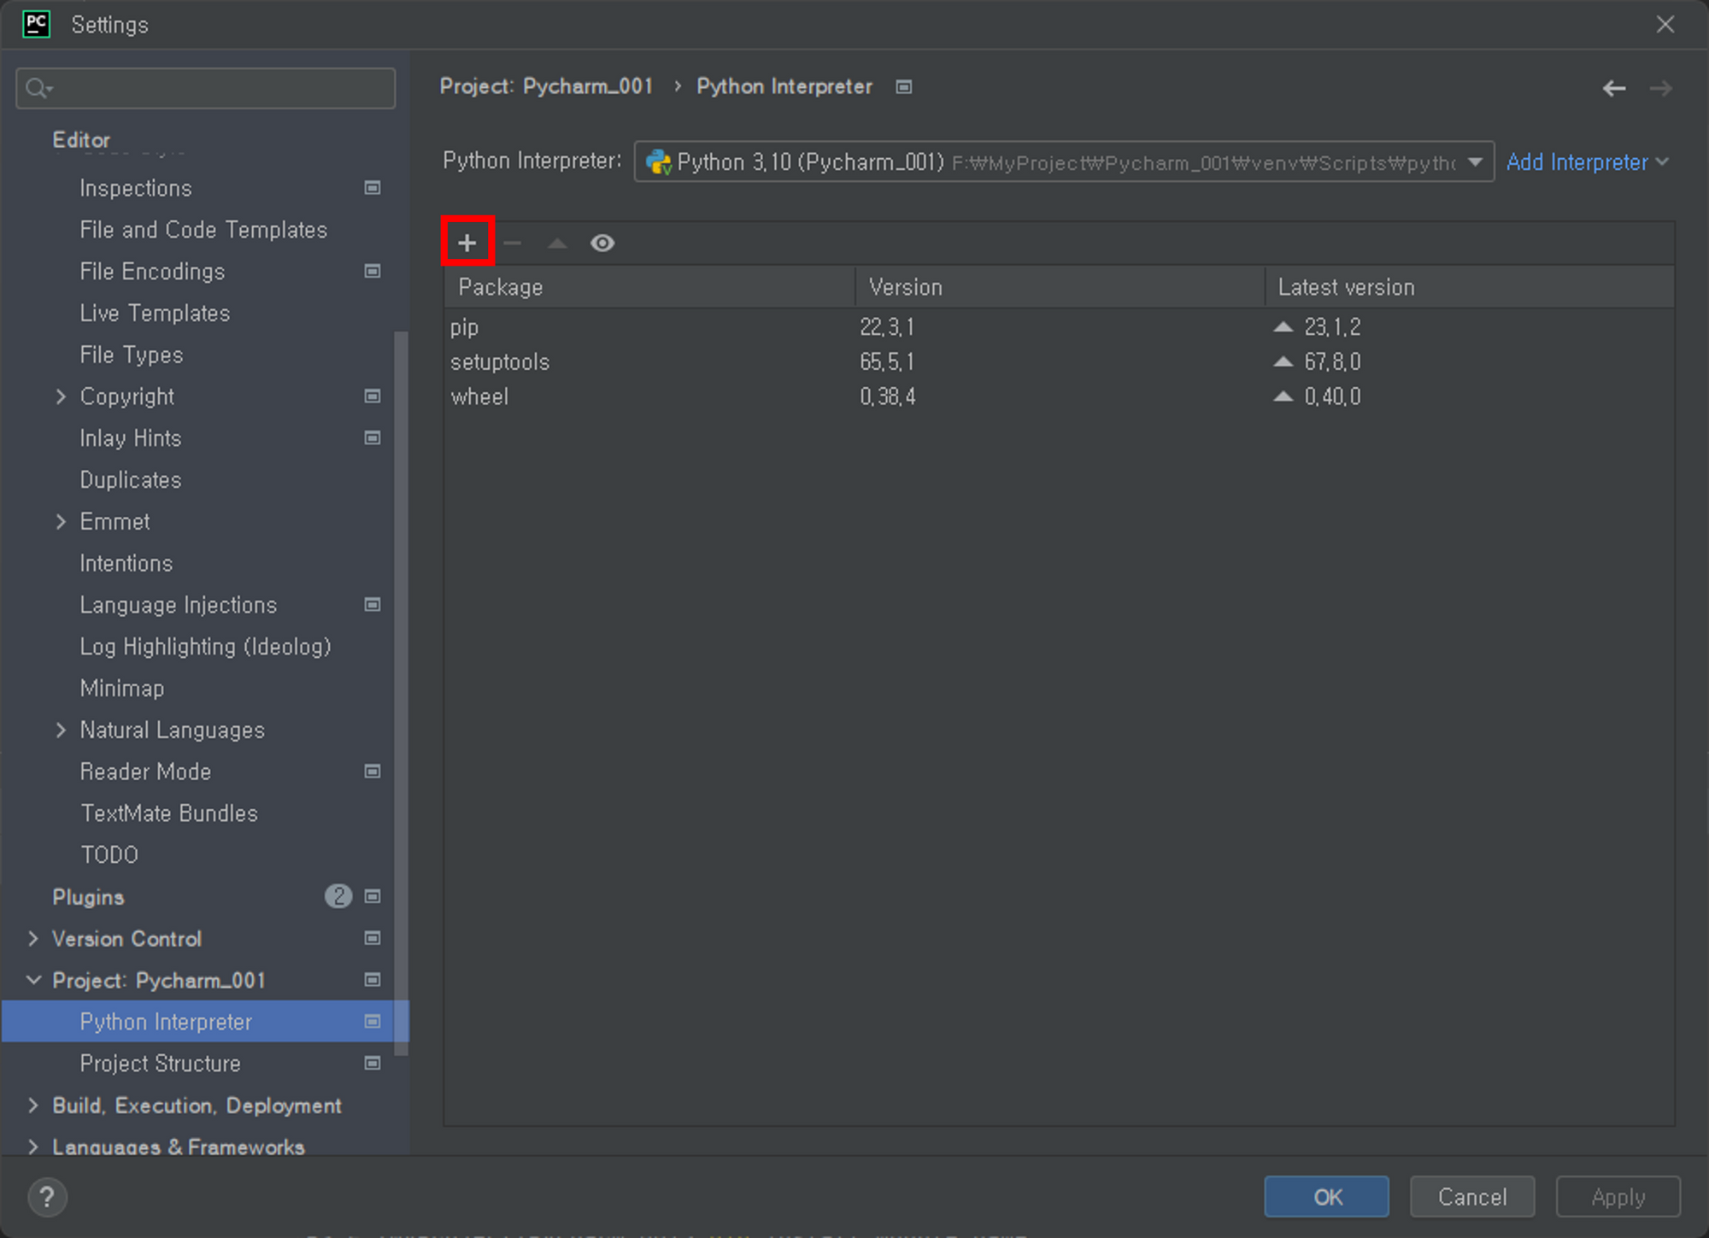Open the Inspections settings page

point(136,188)
